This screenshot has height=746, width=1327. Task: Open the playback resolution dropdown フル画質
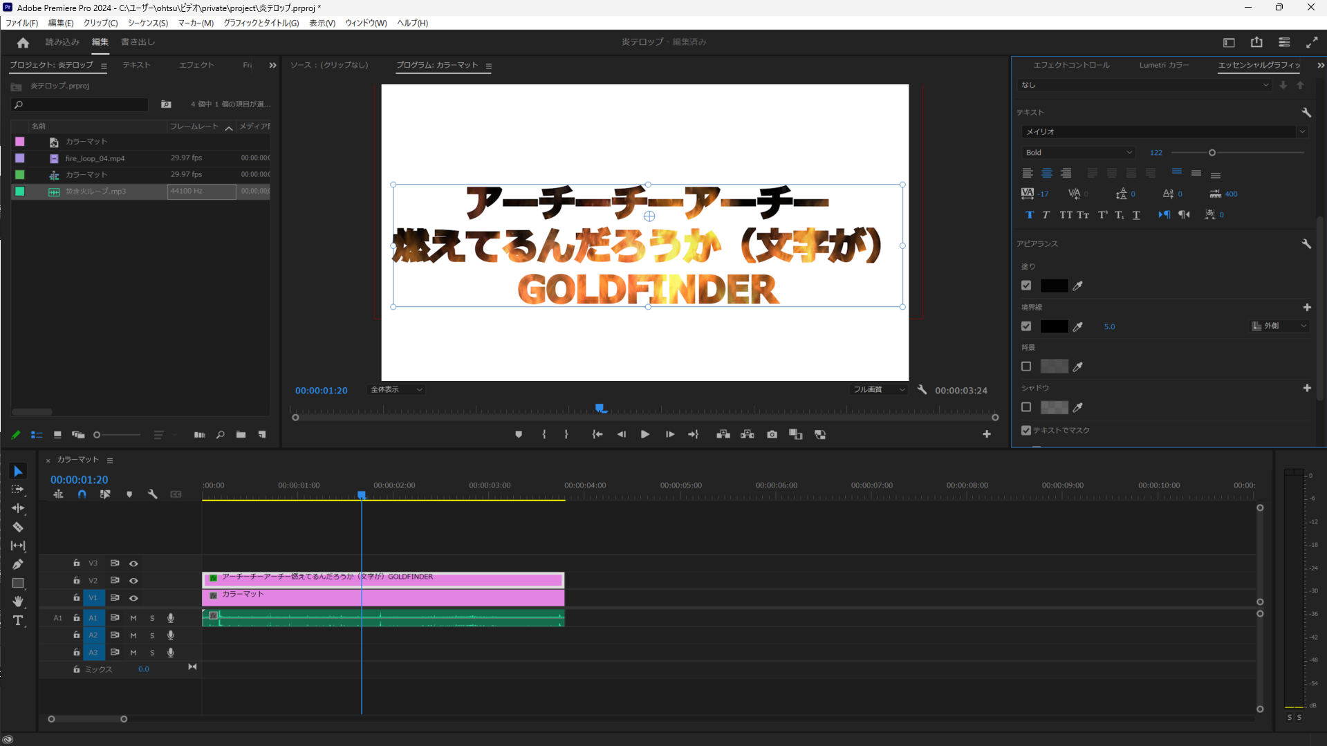(878, 390)
